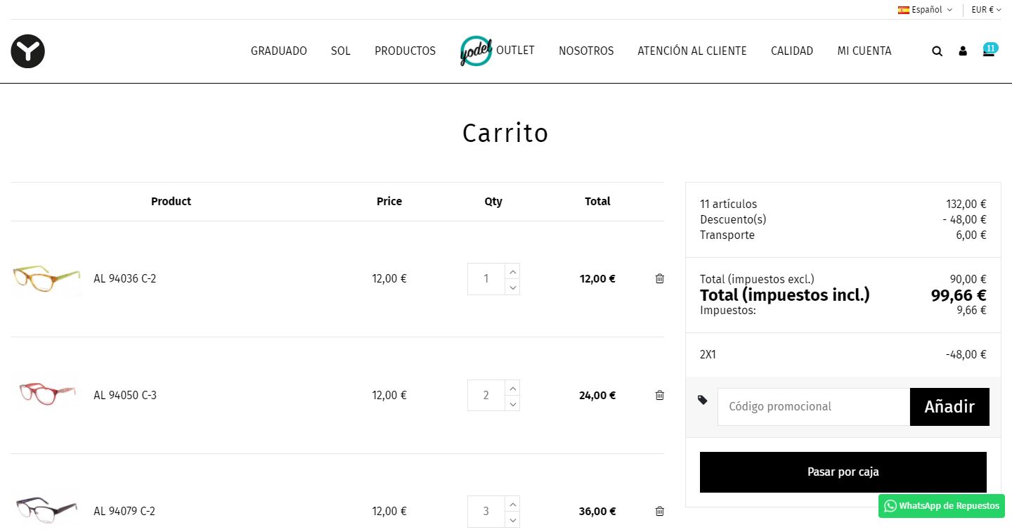Decrease quantity of AL 94050 C-3
1012x532 pixels.
[512, 403]
